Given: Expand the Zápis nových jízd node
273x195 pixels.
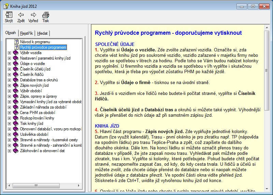Looking at the screenshot, I should (10, 86).
